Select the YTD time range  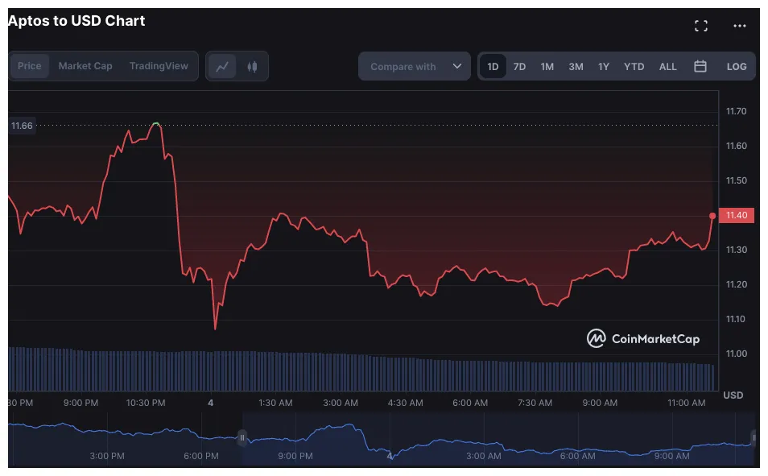point(634,66)
